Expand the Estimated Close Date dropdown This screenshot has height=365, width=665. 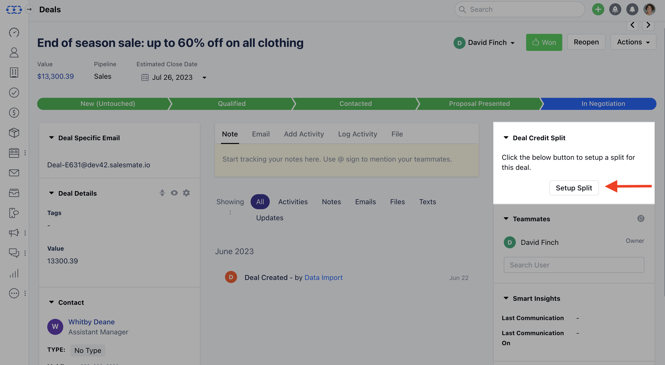204,77
